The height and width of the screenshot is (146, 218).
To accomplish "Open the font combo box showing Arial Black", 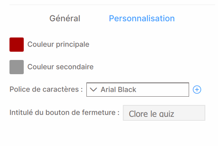I will [138, 90].
